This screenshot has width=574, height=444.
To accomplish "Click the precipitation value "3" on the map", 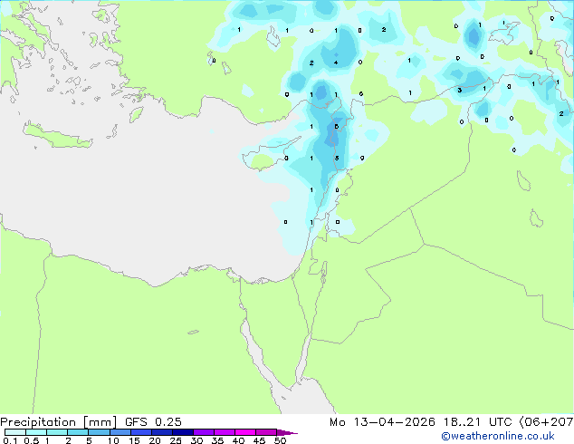I will coord(459,90).
